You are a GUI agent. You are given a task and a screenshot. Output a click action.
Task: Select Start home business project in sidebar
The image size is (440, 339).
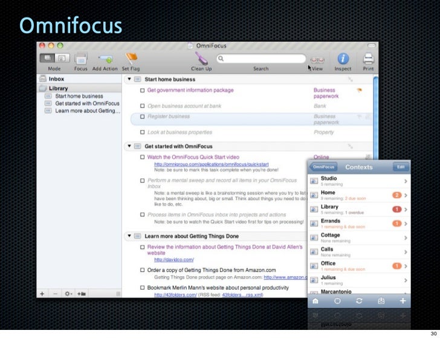tap(79, 96)
